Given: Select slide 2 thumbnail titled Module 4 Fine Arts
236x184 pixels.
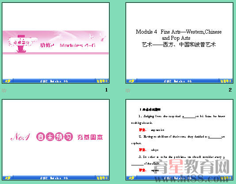Looking at the screenshot, I should pos(179,43).
